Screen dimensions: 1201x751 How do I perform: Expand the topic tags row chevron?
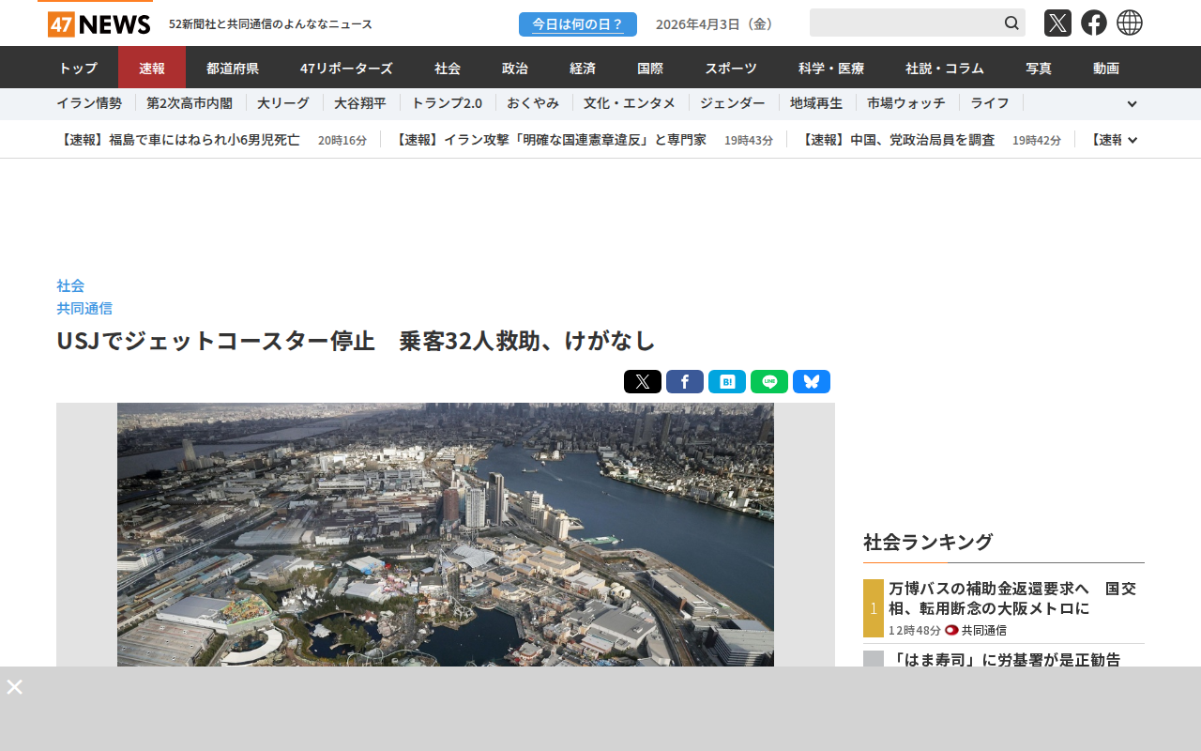click(x=1132, y=104)
